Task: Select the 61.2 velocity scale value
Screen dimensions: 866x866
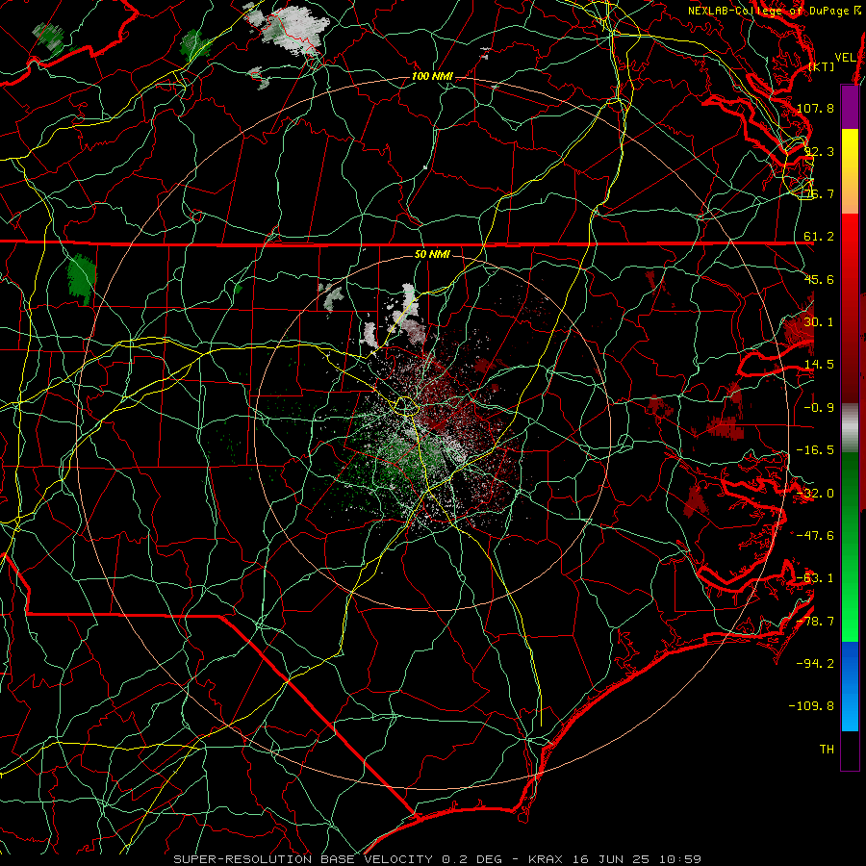Action: [818, 237]
